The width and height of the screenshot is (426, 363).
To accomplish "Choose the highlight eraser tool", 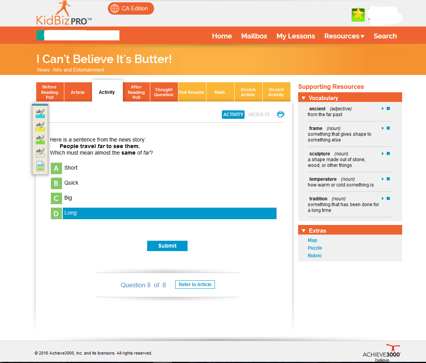I will (x=40, y=153).
